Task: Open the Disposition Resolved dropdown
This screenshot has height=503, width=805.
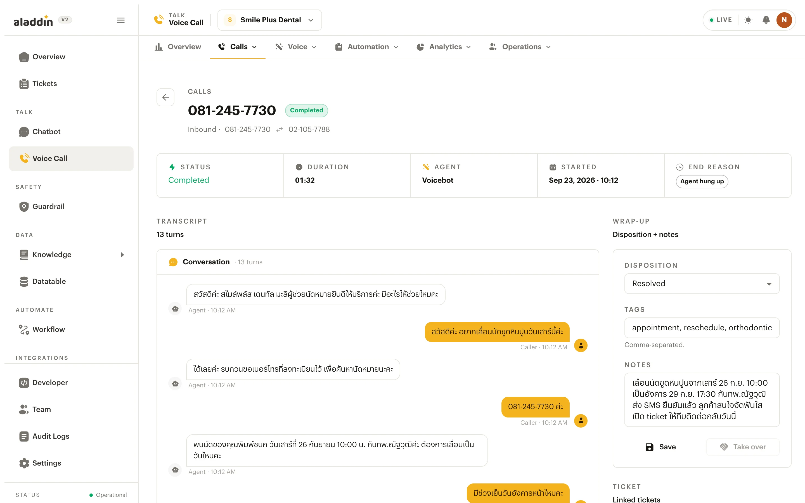Action: 702,283
